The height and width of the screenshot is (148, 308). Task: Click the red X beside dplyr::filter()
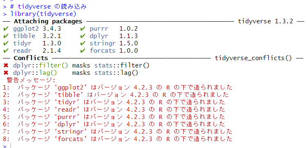coord(6,65)
